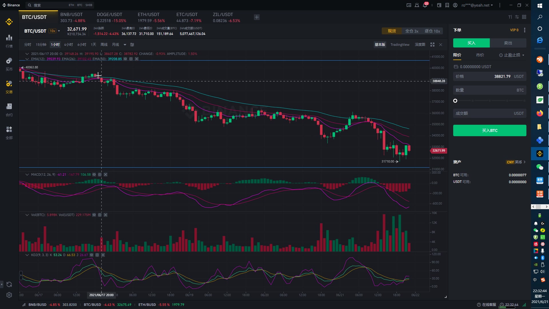
Task: Open layout preferences sliders icon
Action: (517, 17)
